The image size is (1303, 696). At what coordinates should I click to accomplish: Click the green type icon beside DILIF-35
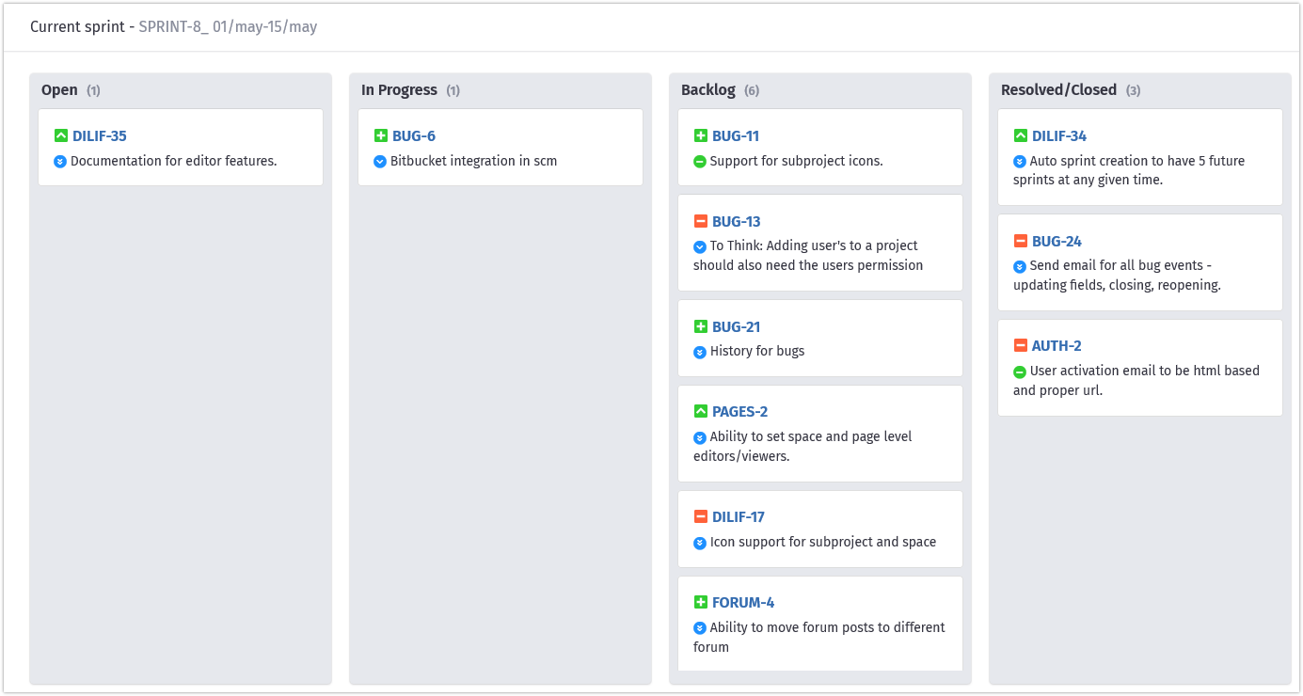[61, 136]
